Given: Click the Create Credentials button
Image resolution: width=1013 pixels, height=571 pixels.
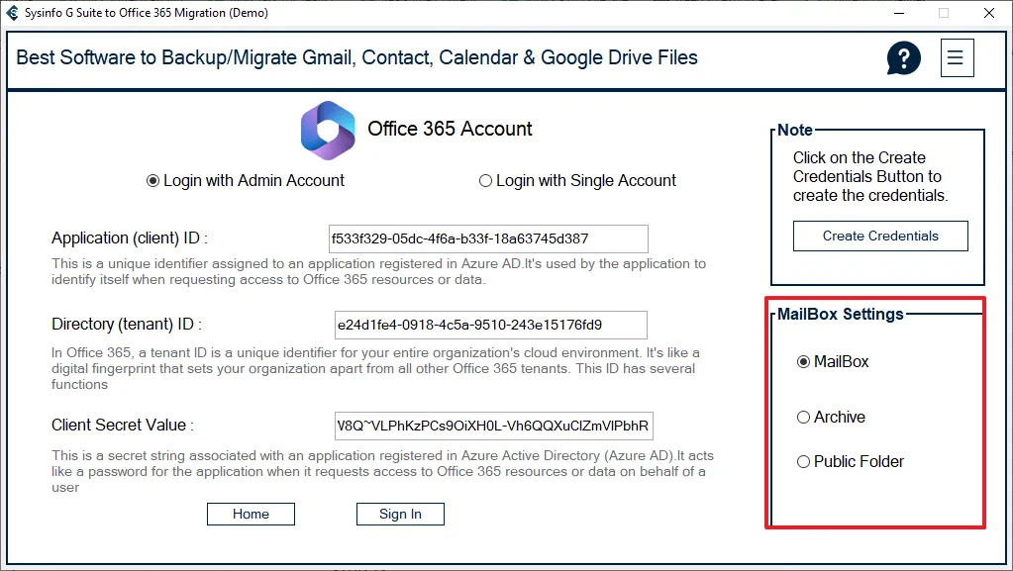Looking at the screenshot, I should (x=880, y=236).
